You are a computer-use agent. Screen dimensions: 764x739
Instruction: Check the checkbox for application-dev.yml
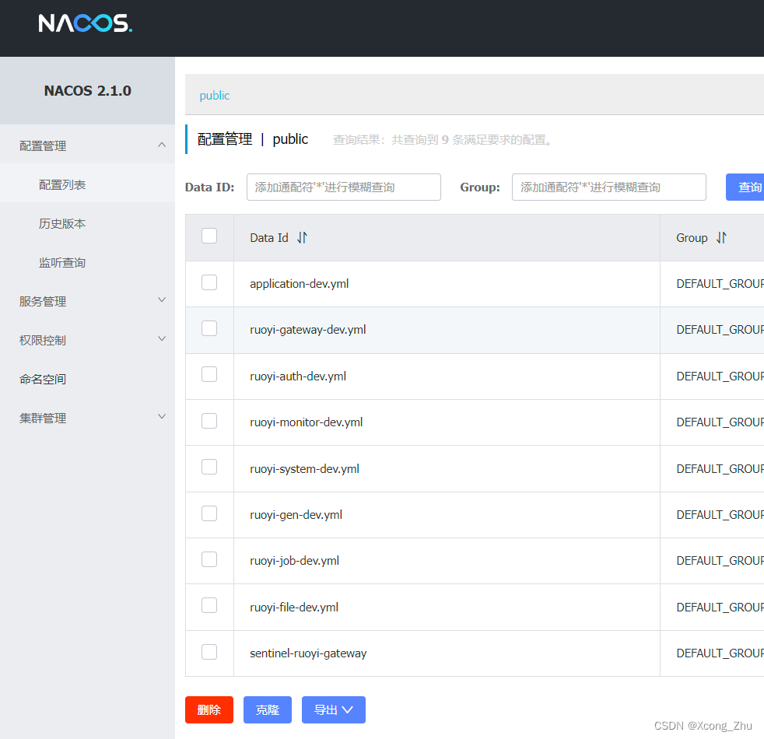[x=209, y=282]
